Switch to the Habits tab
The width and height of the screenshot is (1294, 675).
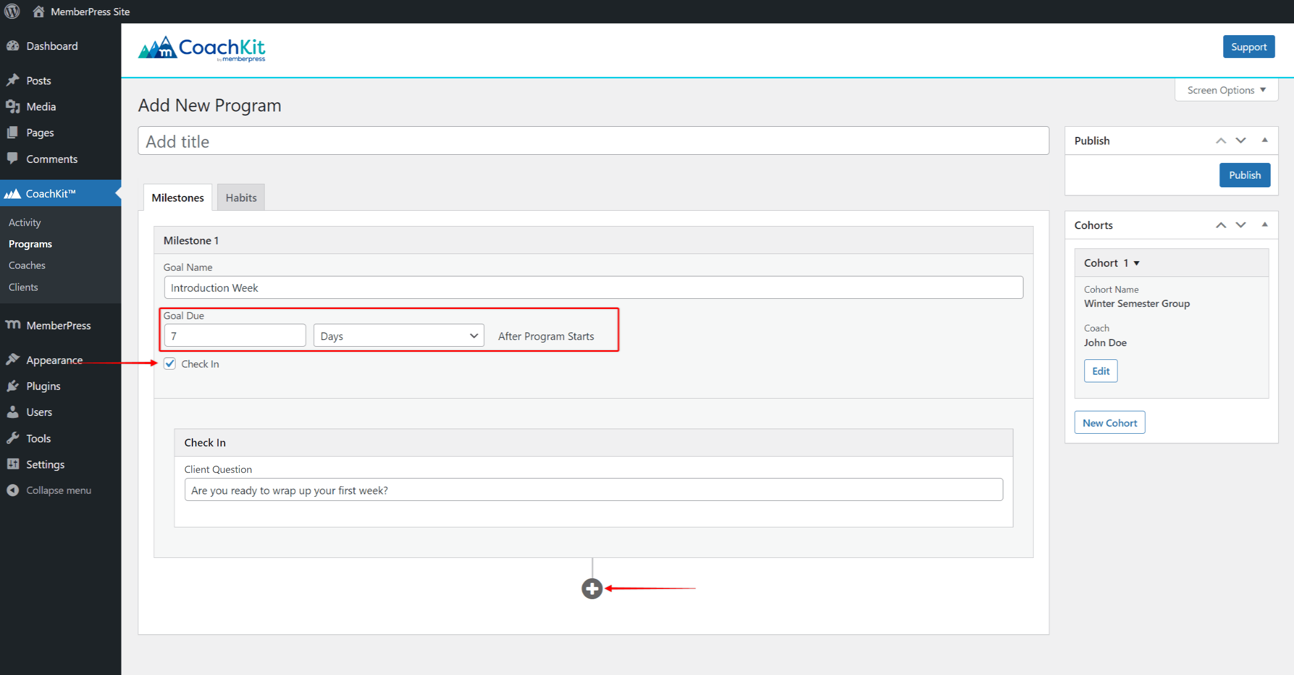pyautogui.click(x=240, y=198)
